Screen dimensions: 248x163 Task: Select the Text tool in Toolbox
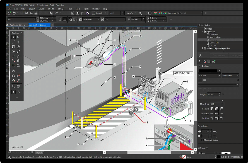(13, 70)
